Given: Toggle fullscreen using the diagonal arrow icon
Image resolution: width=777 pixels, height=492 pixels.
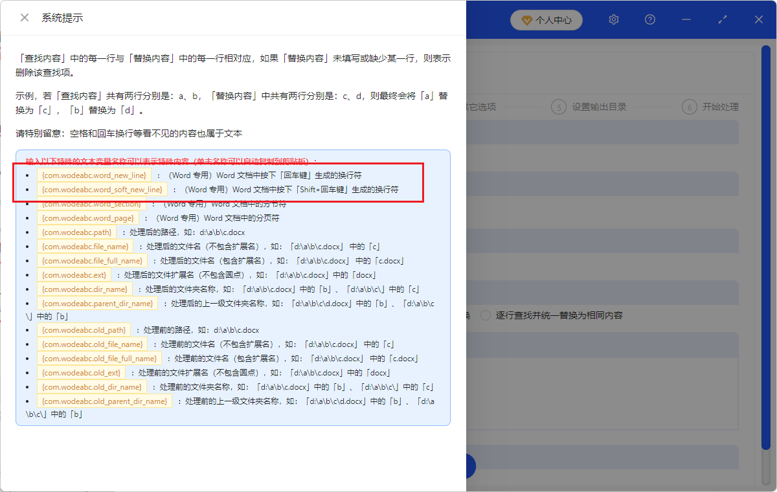Looking at the screenshot, I should tap(722, 19).
